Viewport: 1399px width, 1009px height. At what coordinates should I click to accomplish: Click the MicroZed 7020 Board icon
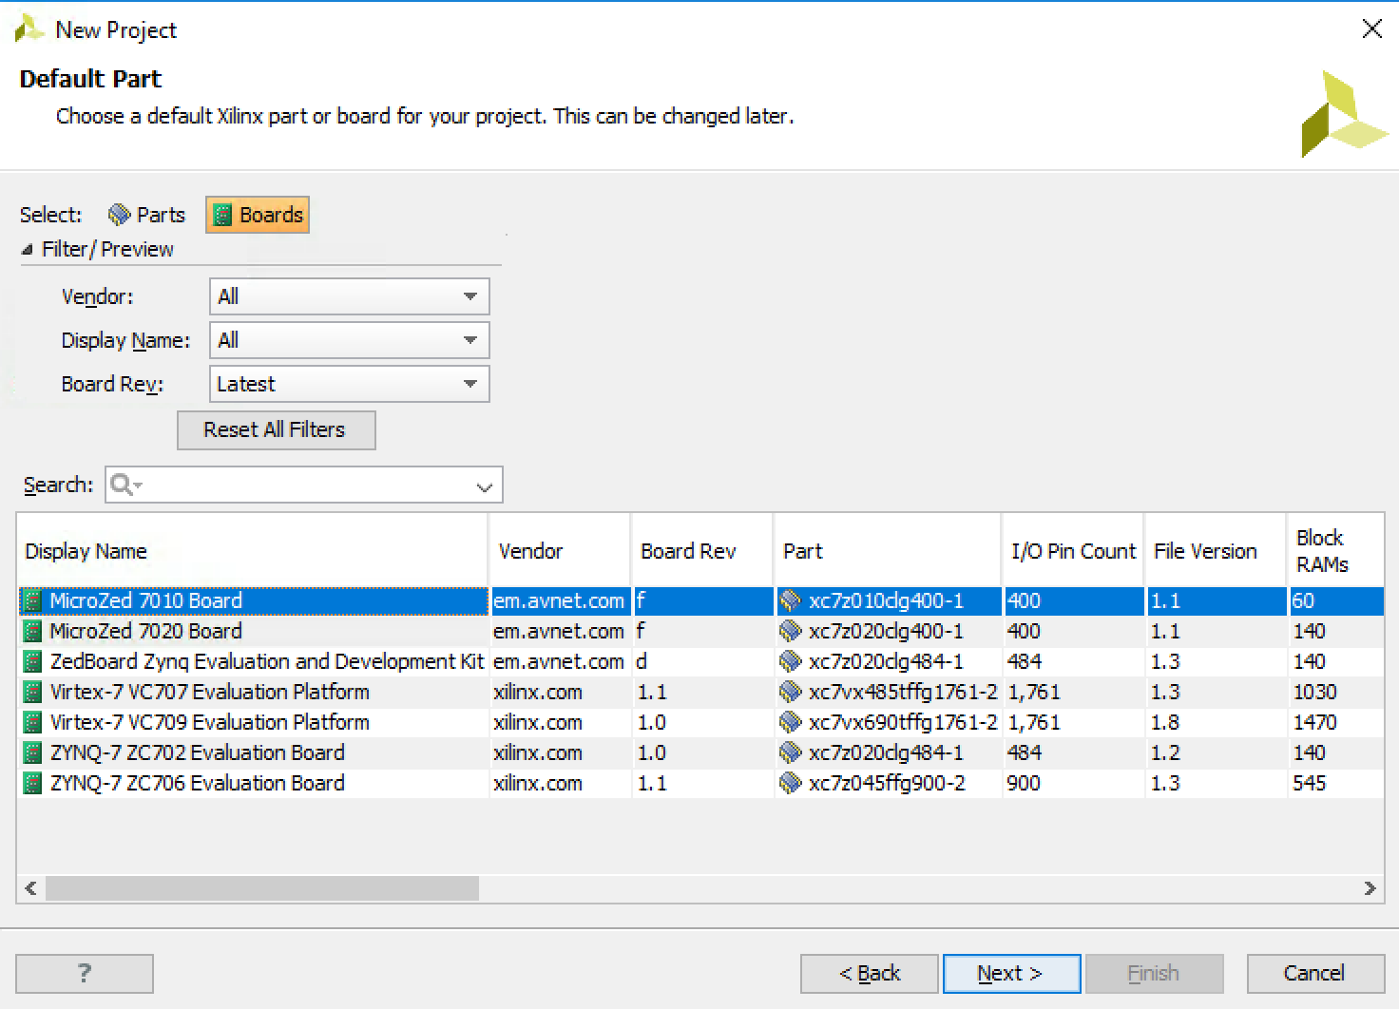[x=32, y=632]
